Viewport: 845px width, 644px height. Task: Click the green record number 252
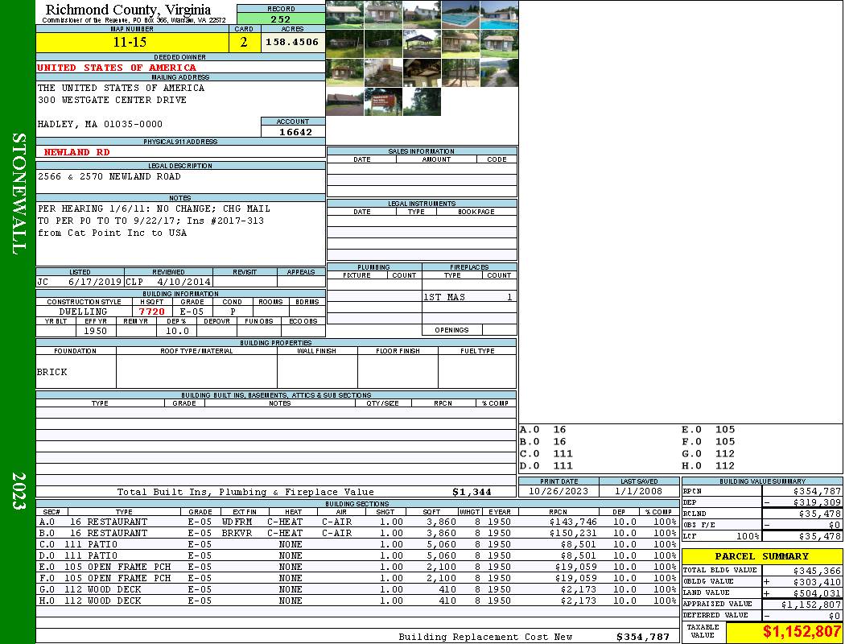(281, 19)
